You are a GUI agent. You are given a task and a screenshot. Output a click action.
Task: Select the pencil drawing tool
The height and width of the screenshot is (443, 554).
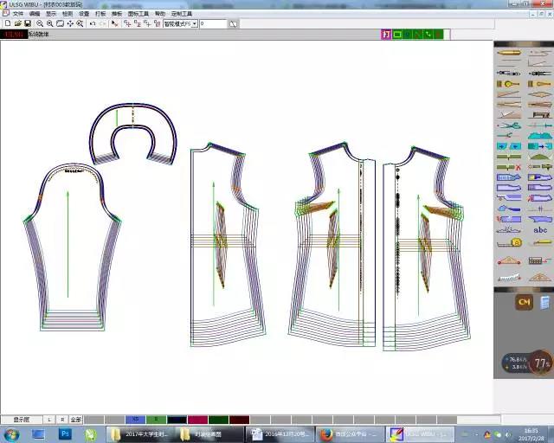tap(509, 53)
